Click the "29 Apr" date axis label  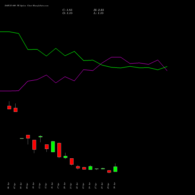point(108,186)
